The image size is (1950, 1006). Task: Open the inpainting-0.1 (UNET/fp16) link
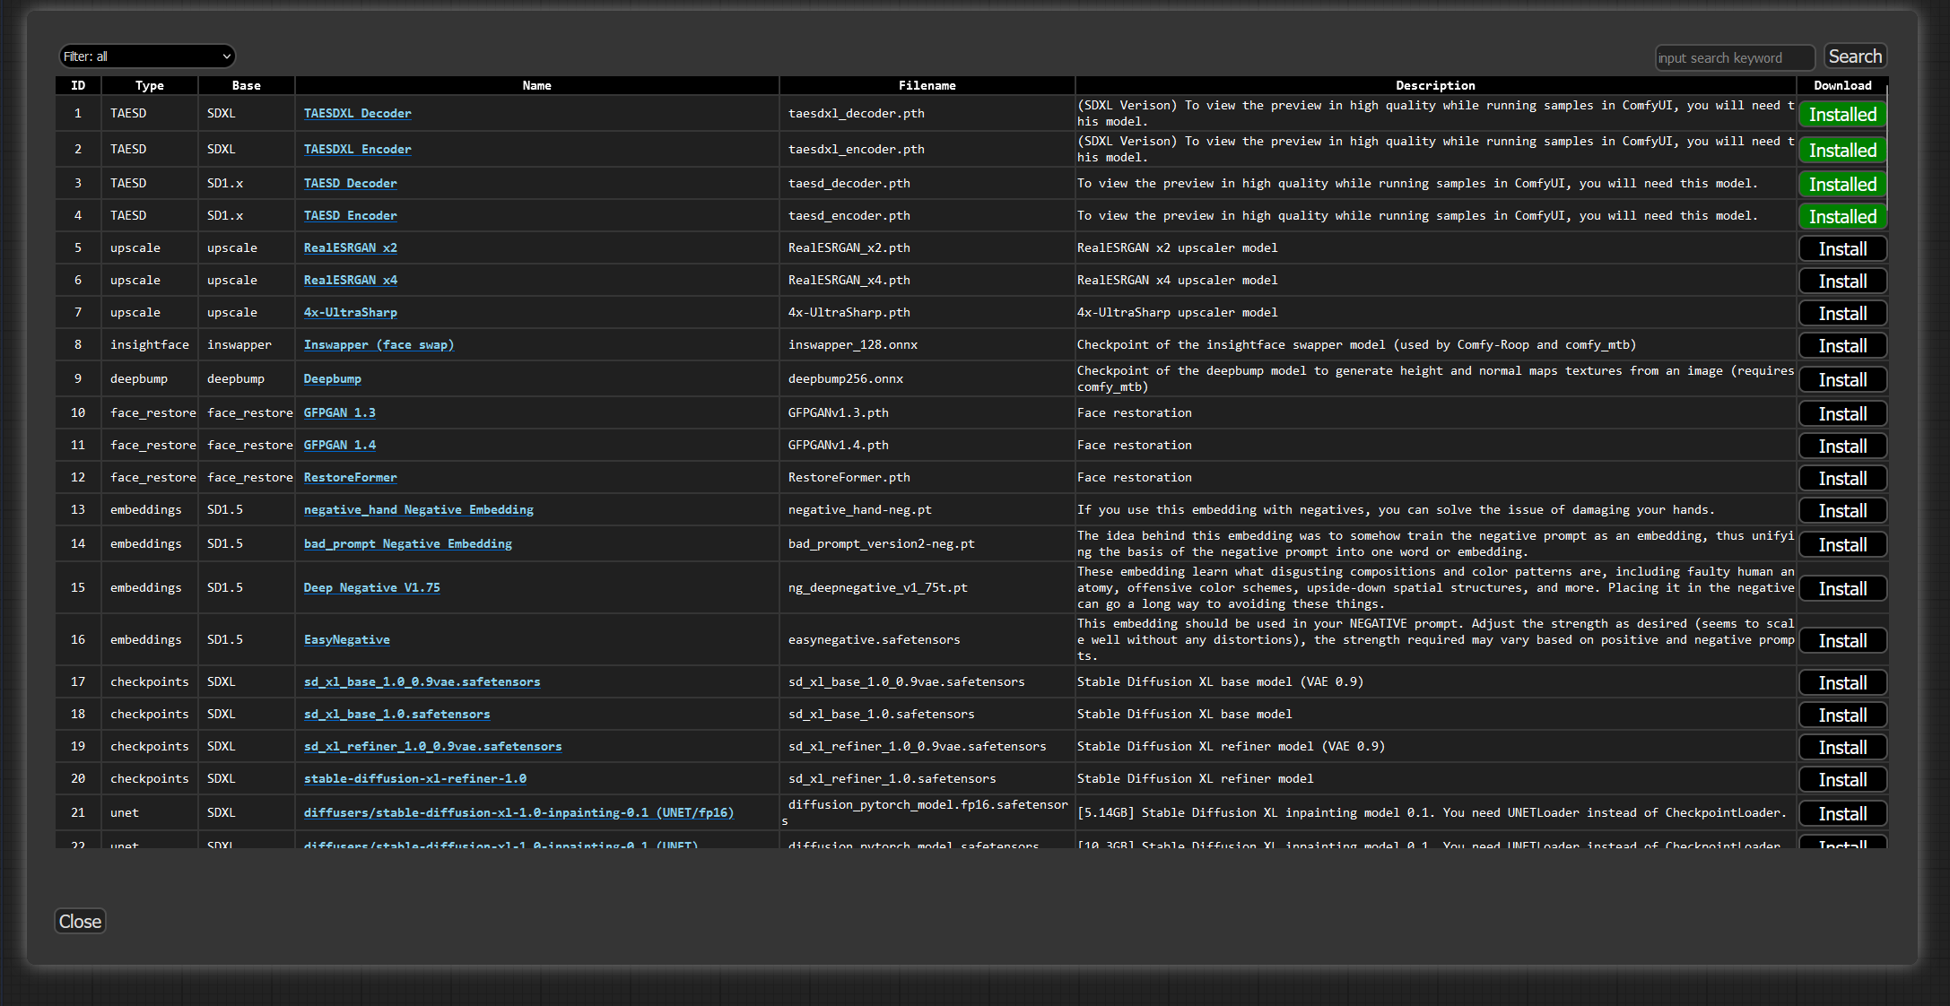coord(518,812)
